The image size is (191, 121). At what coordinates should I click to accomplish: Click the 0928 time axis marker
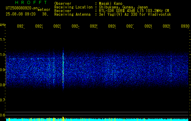pyautogui.click(x=148, y=26)
